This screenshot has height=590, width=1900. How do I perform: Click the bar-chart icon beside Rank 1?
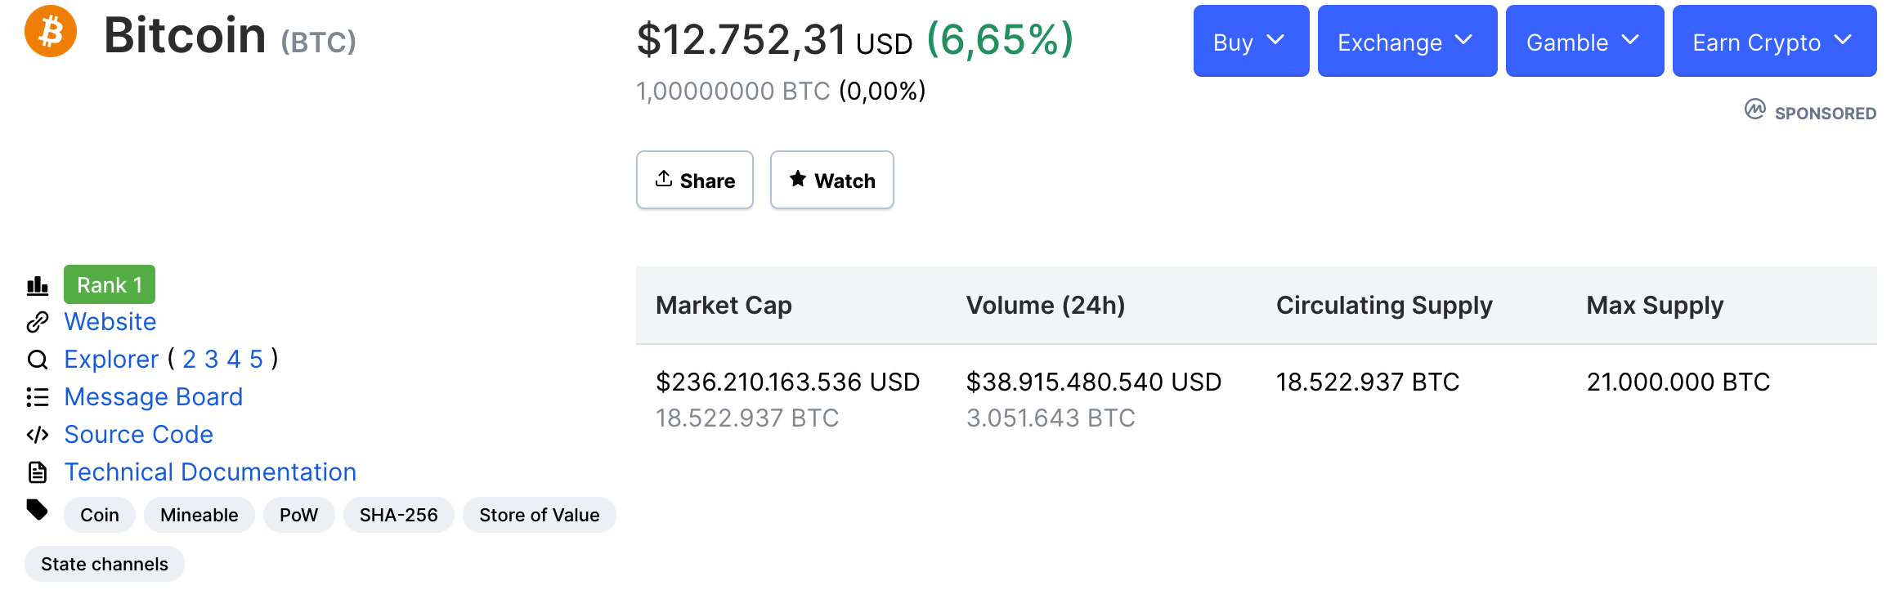click(38, 284)
